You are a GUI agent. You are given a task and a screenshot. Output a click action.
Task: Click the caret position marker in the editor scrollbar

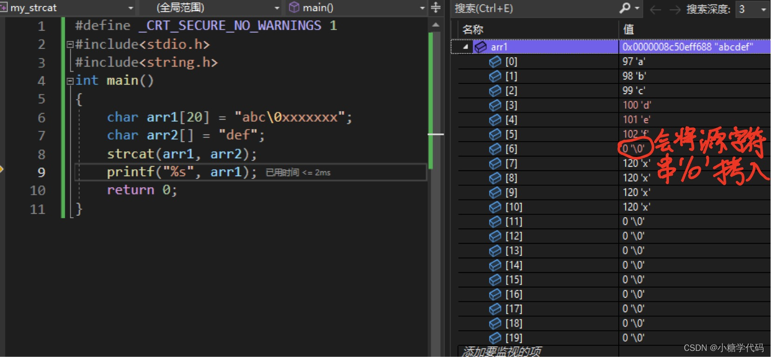[436, 134]
